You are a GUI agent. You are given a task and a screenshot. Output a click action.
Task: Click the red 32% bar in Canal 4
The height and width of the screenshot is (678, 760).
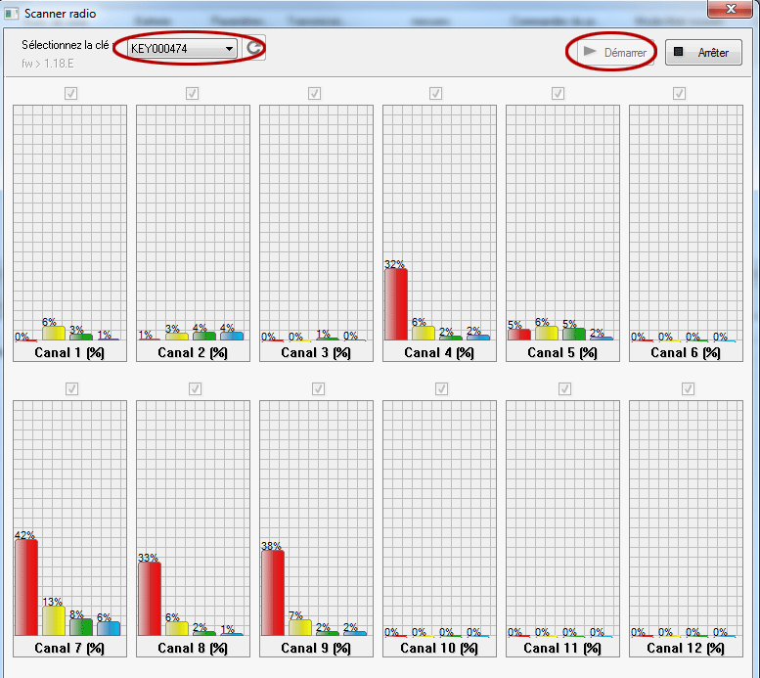[395, 304]
